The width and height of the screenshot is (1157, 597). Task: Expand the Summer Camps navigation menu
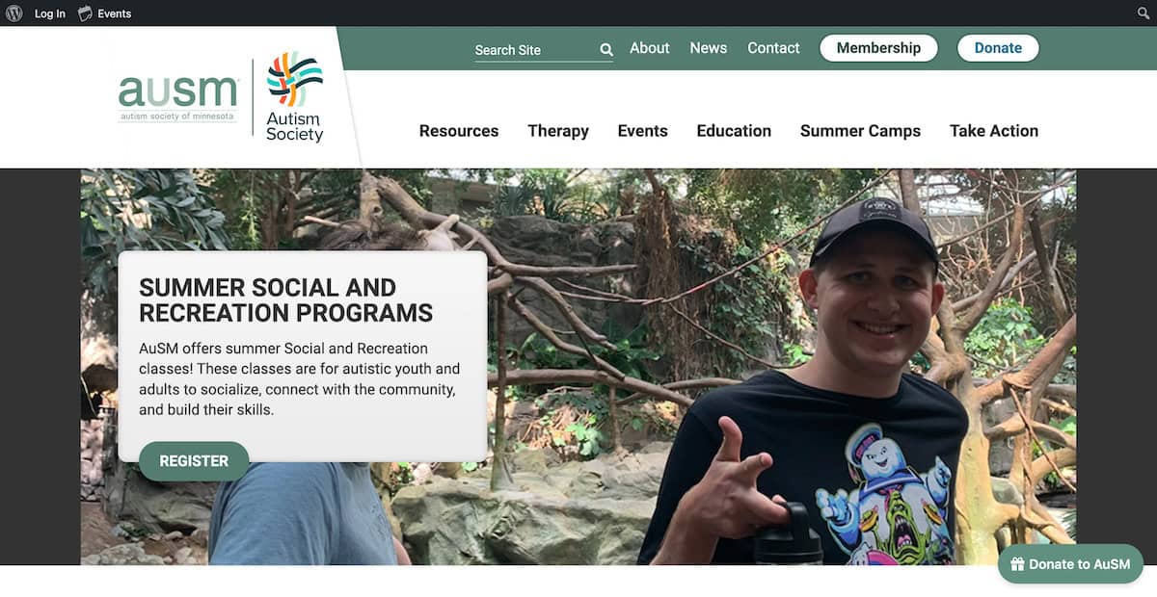[860, 131]
